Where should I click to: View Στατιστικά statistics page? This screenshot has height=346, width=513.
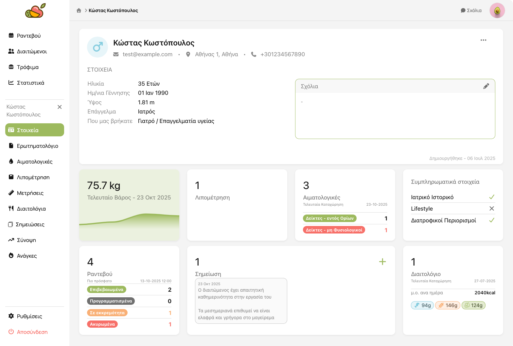click(30, 83)
